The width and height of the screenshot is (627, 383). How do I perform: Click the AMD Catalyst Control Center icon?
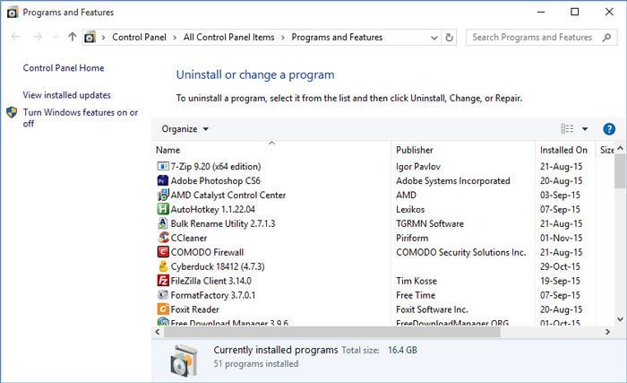click(x=163, y=196)
